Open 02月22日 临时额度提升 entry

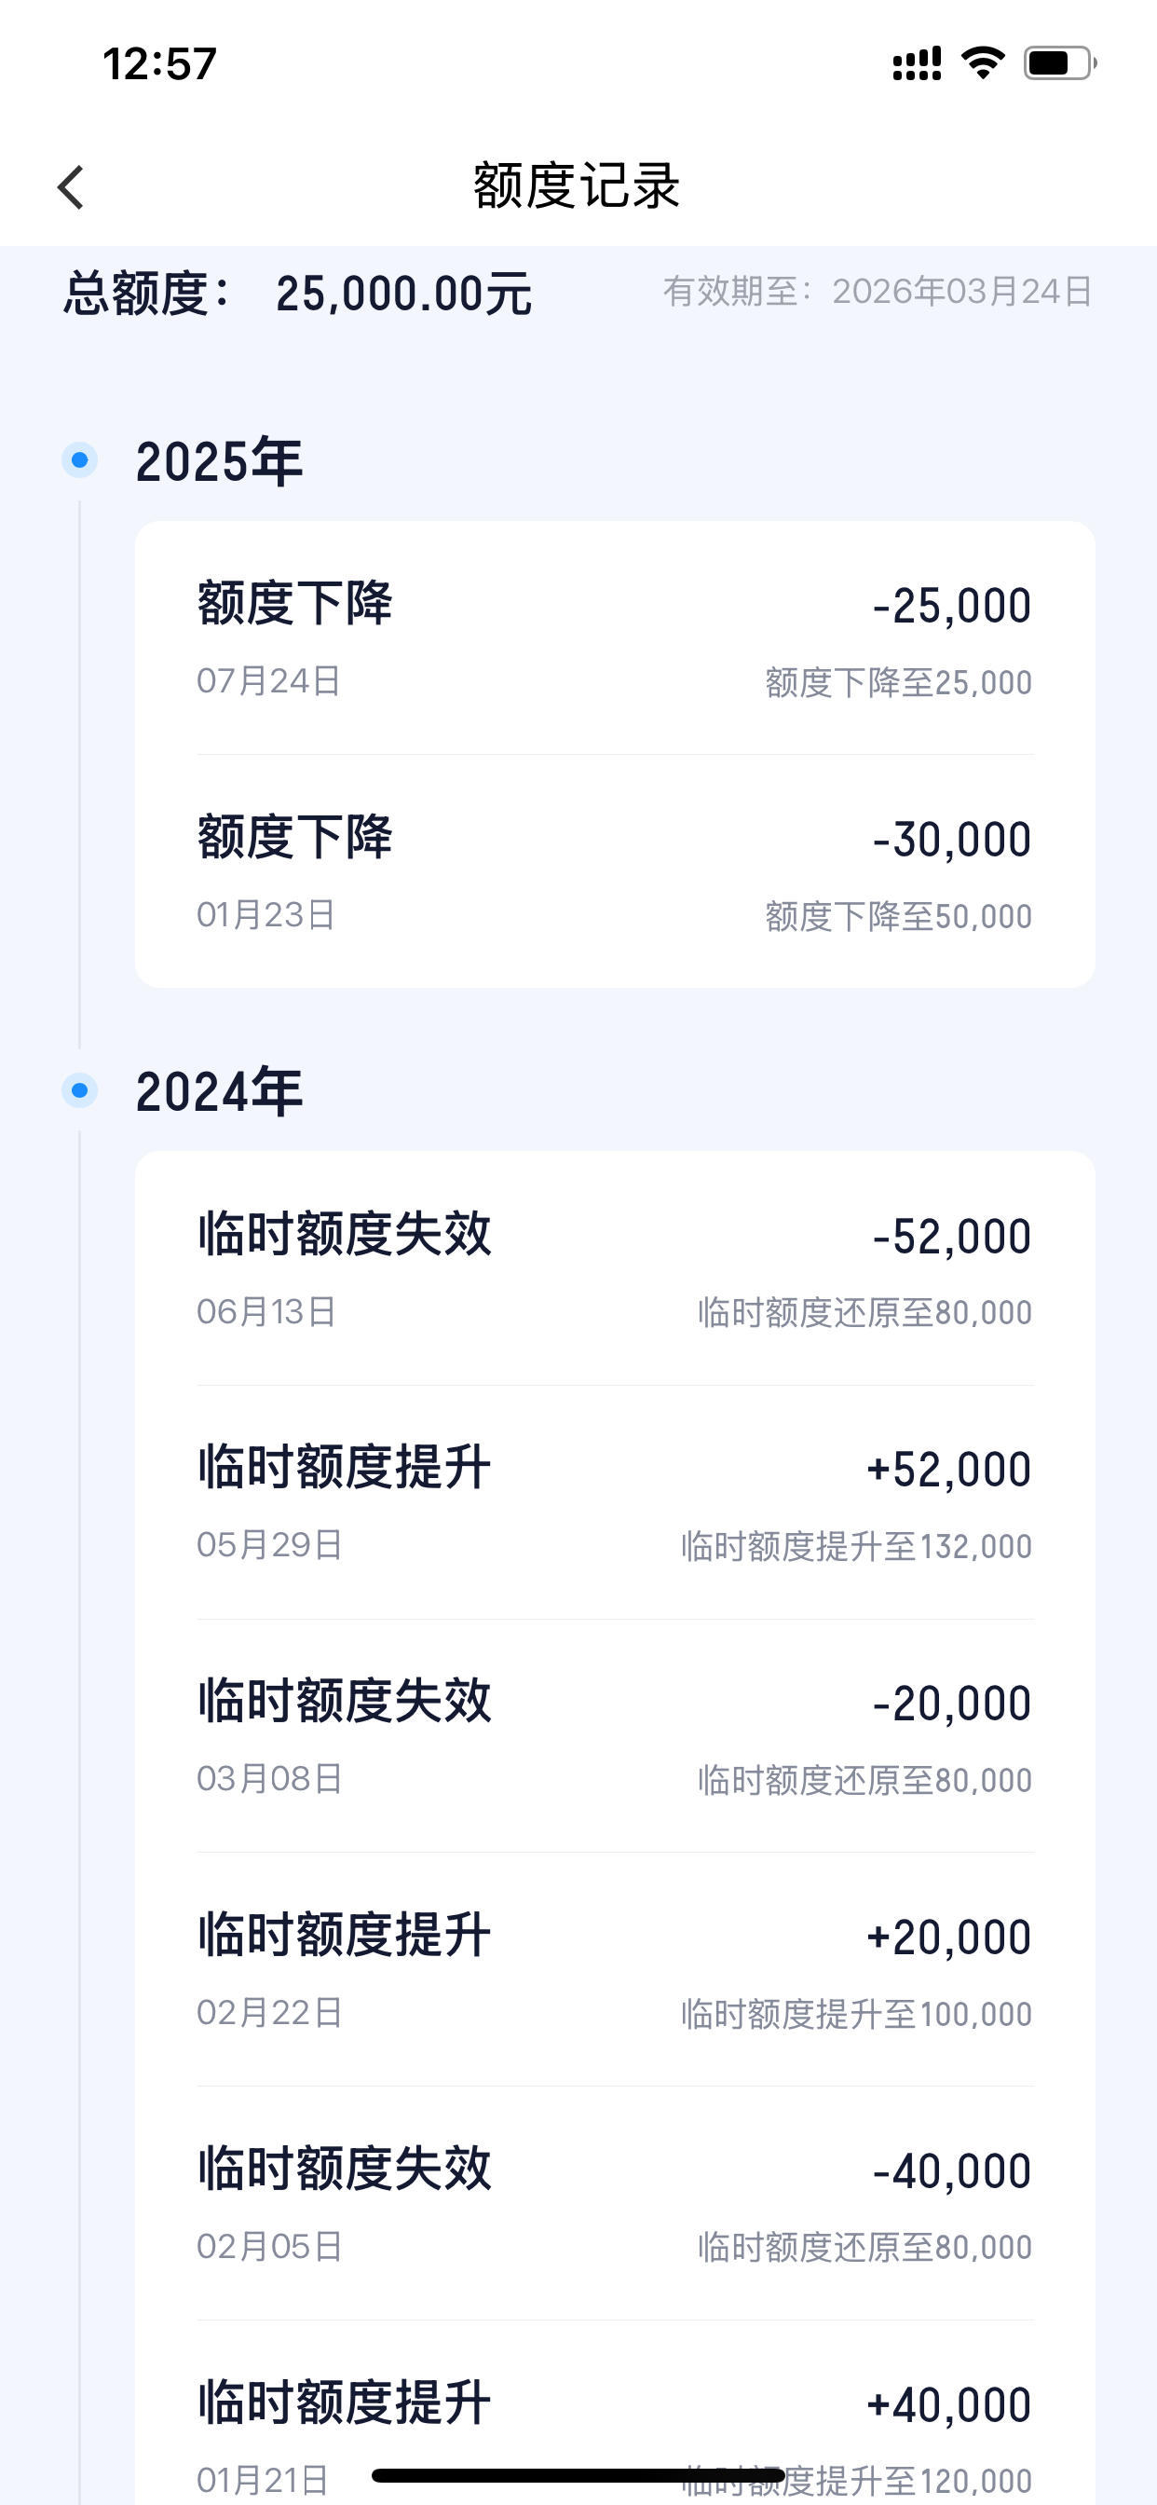pos(615,1969)
